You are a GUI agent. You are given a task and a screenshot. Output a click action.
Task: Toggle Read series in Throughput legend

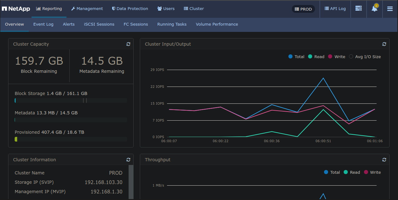pos(352,172)
